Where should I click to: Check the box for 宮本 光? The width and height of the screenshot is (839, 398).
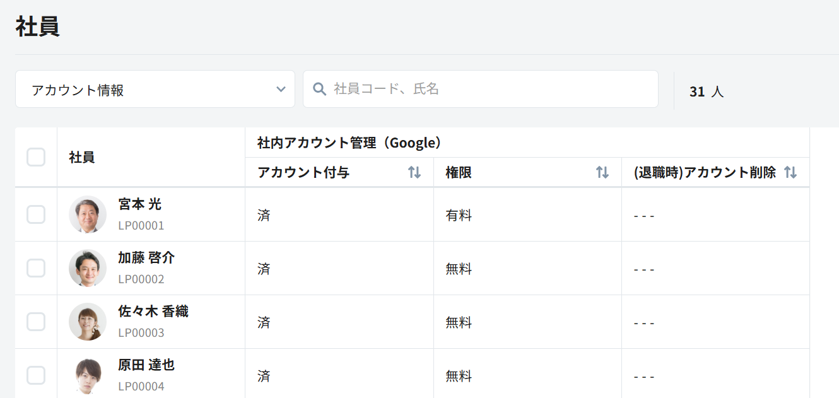pos(36,214)
